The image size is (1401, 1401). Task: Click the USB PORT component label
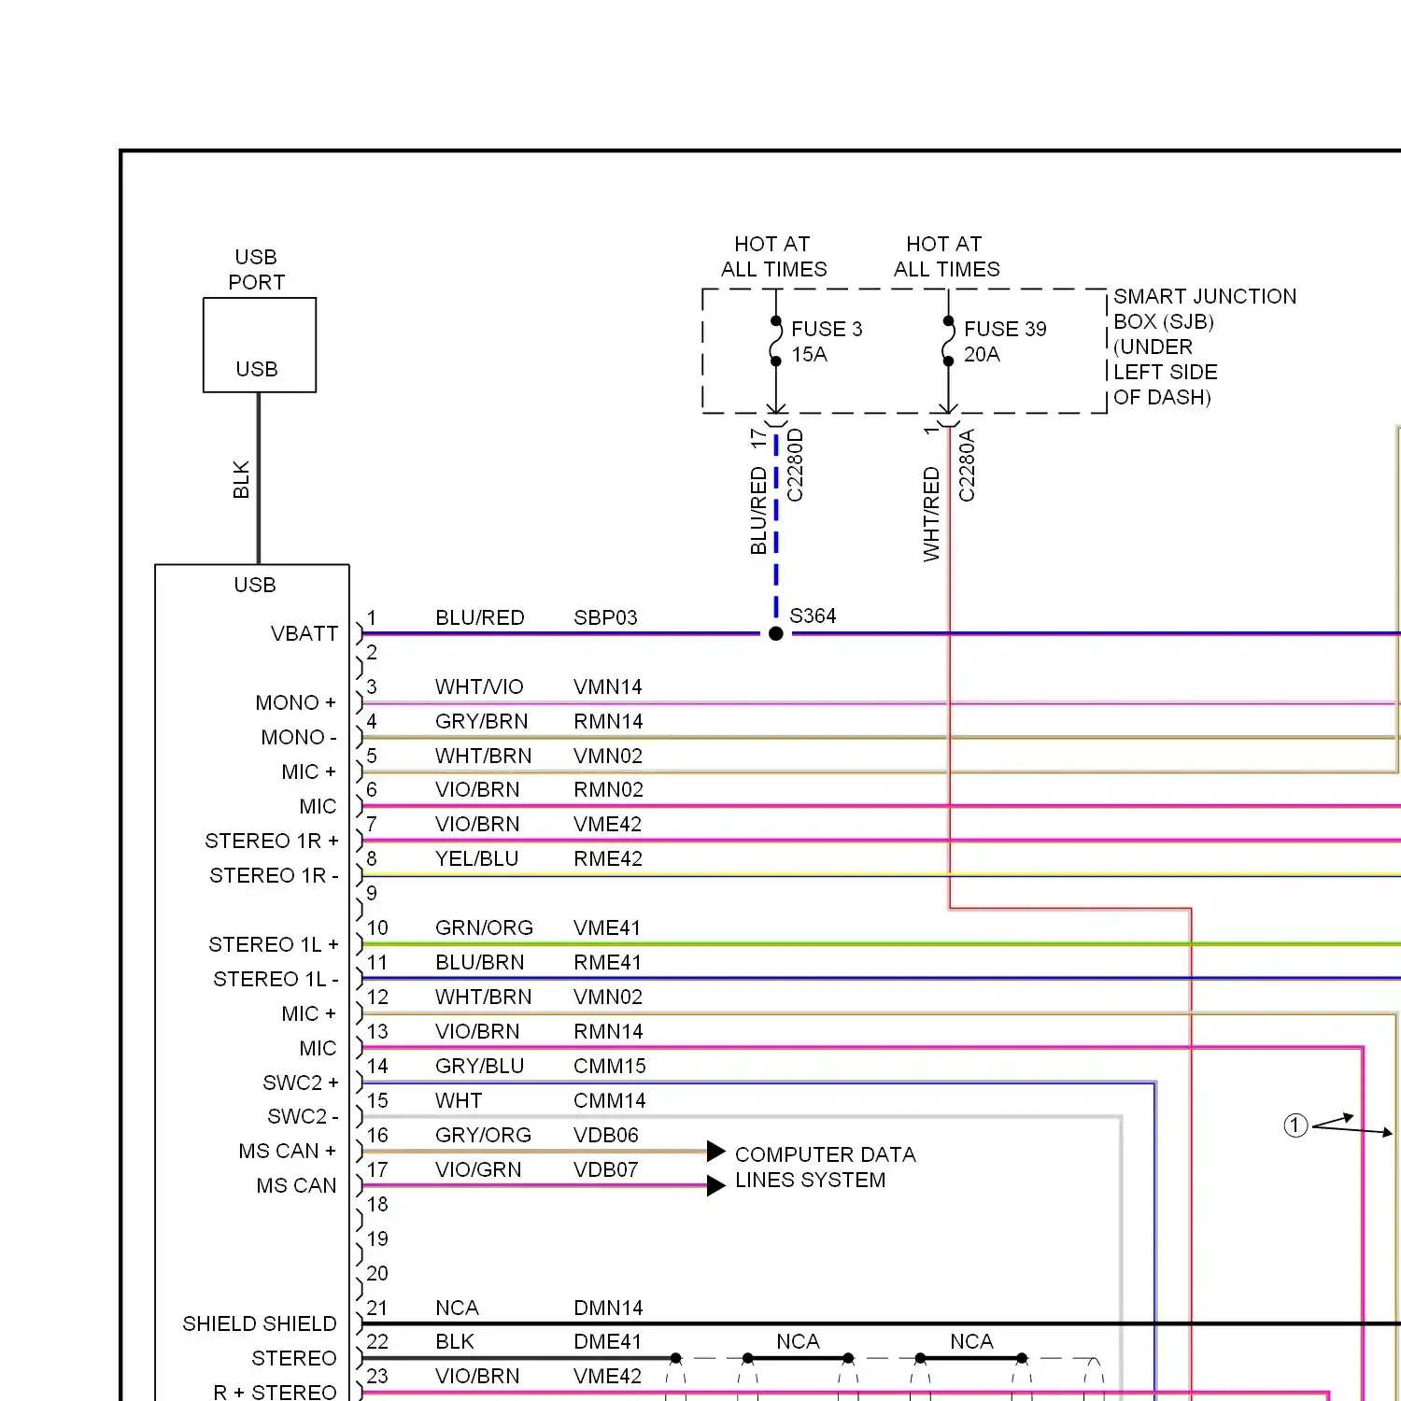(257, 269)
